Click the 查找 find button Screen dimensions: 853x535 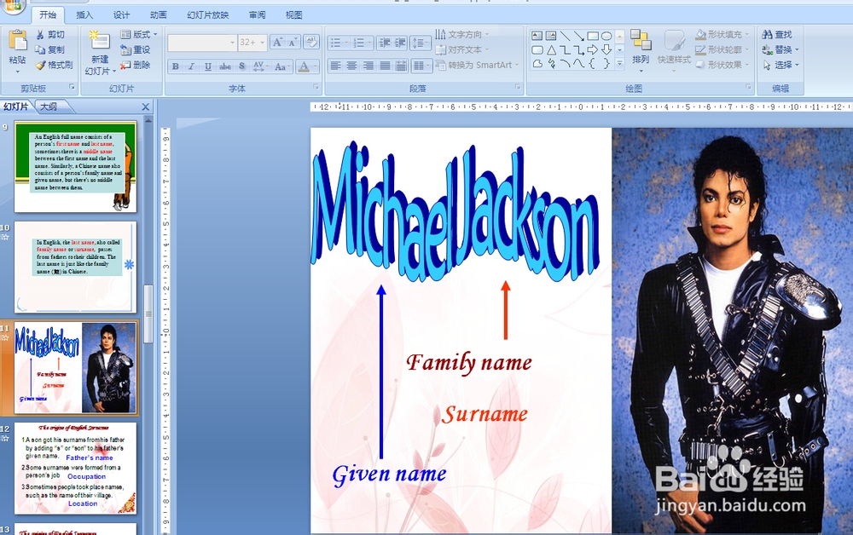coord(777,34)
